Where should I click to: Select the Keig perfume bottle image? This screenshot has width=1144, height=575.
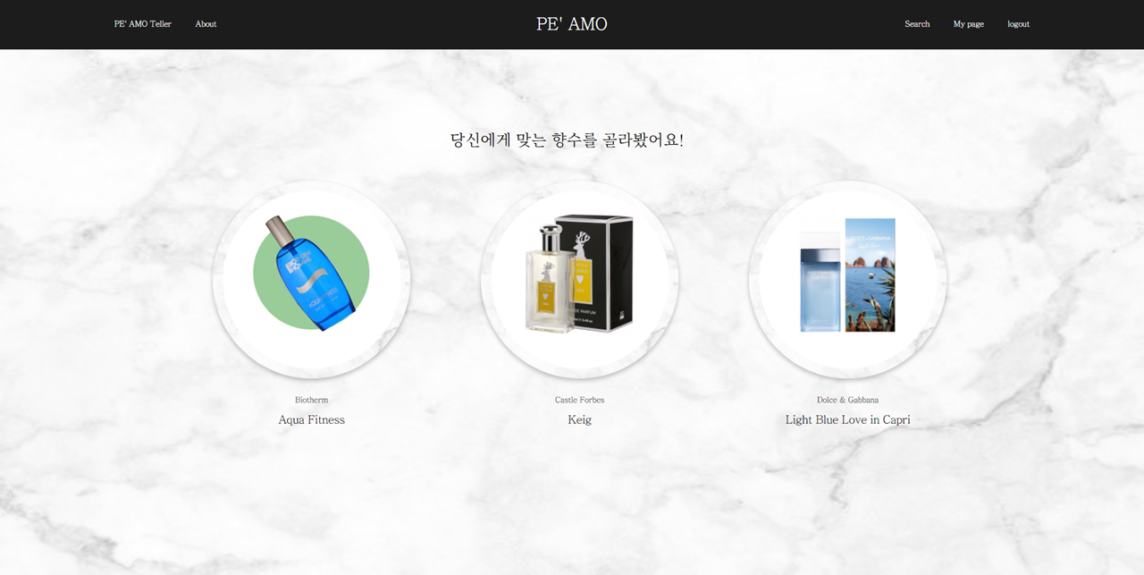(x=579, y=280)
